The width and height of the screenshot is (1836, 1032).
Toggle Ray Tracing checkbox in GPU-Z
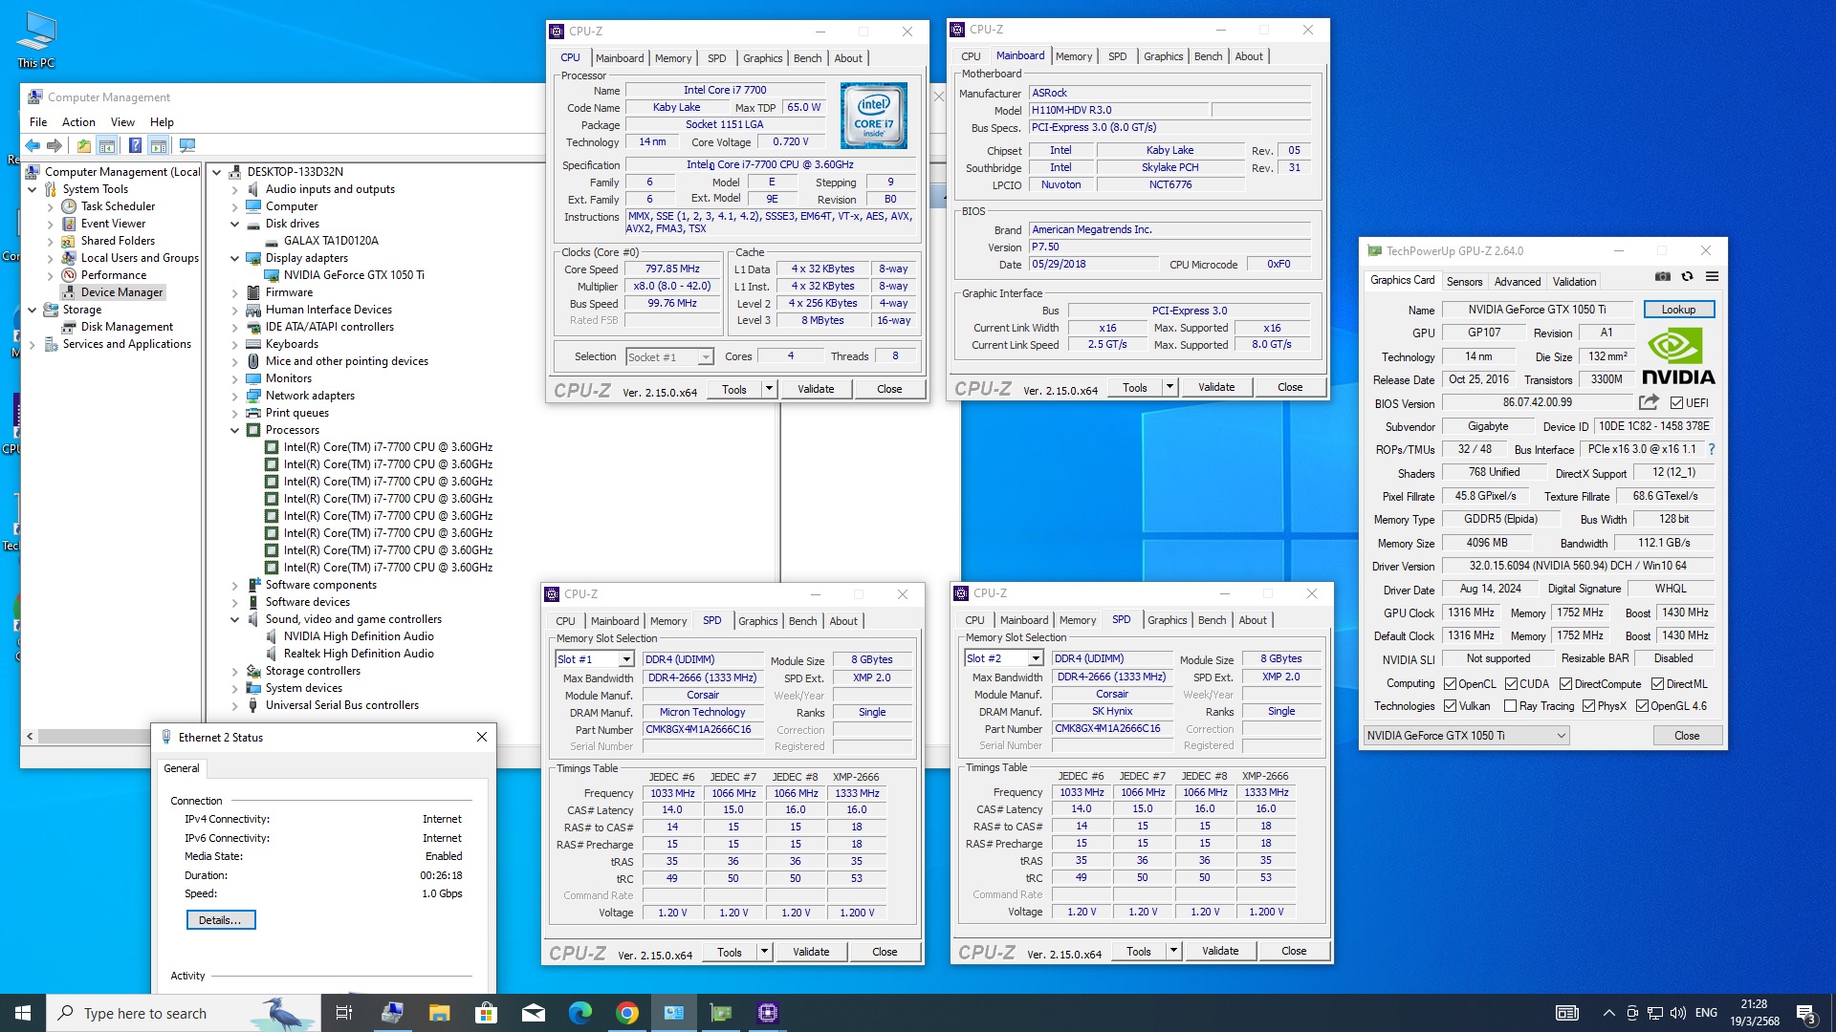click(x=1510, y=706)
